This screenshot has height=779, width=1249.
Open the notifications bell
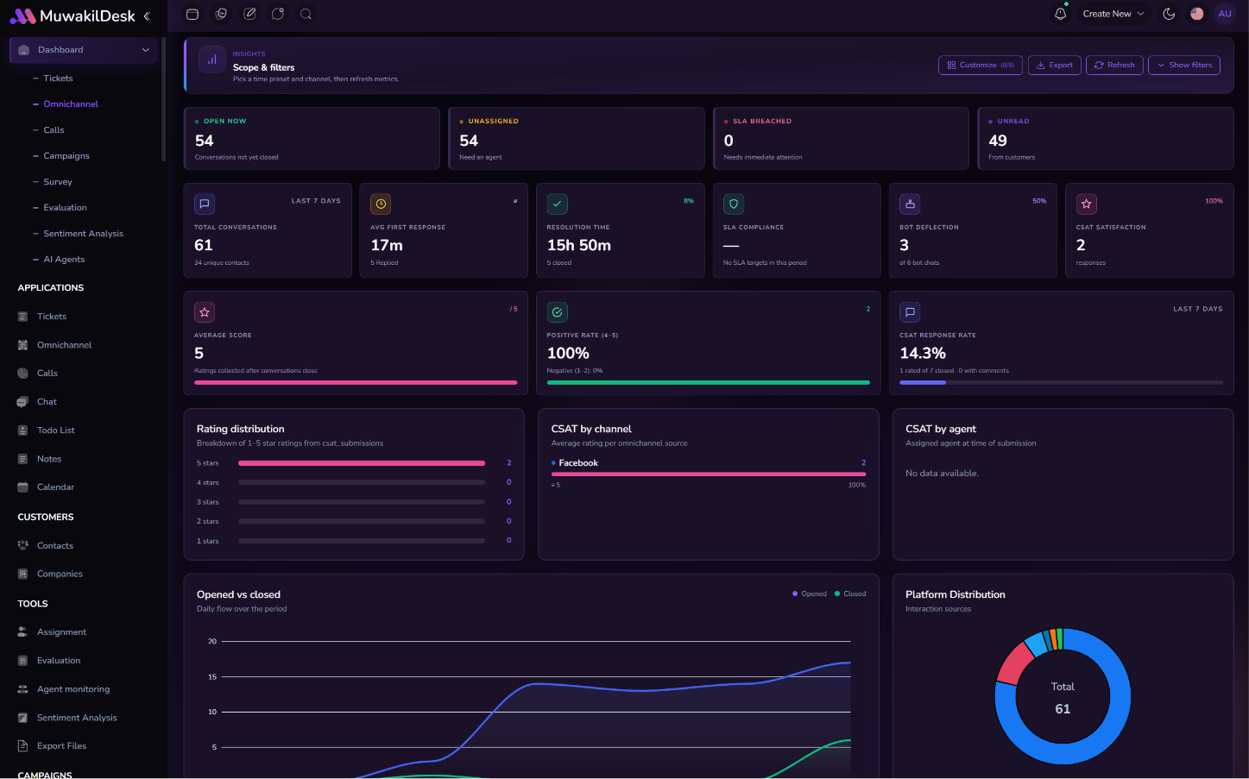[x=1060, y=14]
